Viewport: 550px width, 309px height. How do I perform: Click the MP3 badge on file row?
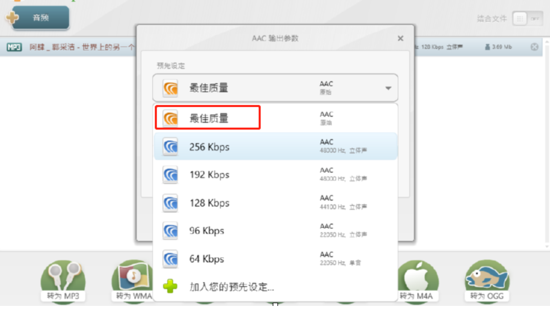(x=14, y=47)
